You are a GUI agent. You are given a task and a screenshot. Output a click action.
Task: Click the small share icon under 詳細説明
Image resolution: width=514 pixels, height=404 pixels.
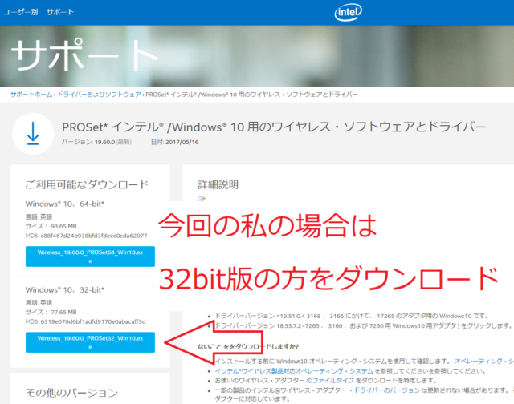[x=202, y=199]
